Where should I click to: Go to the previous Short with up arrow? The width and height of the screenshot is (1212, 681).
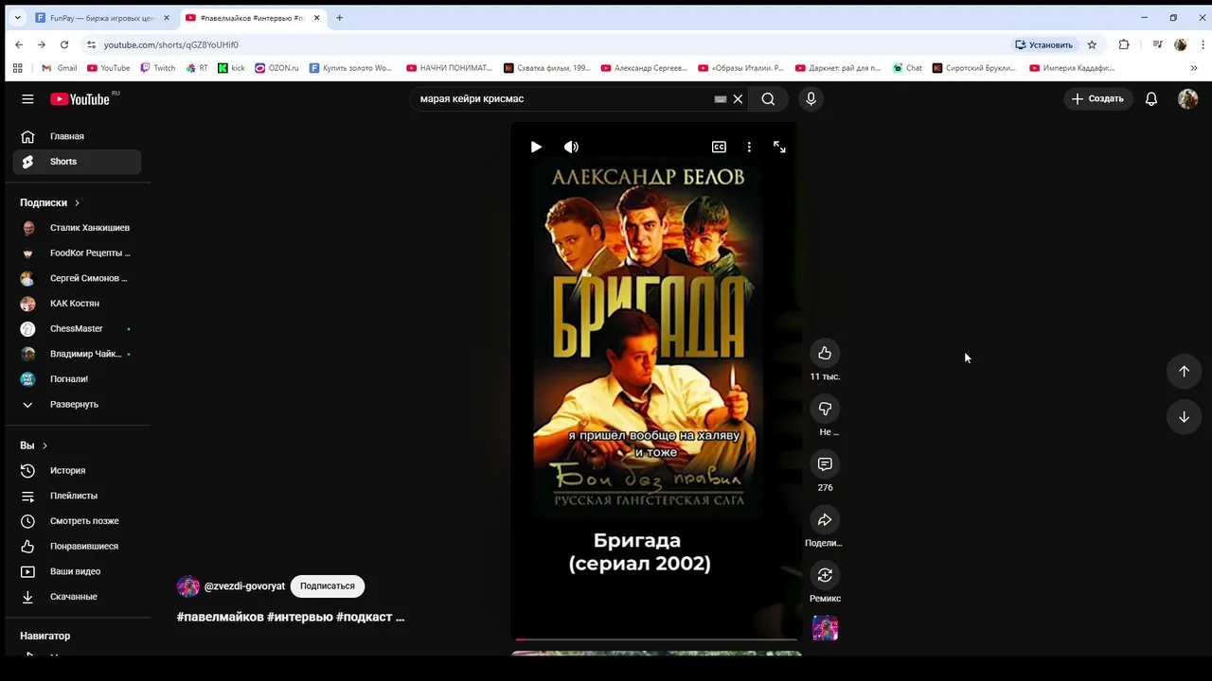tap(1184, 372)
